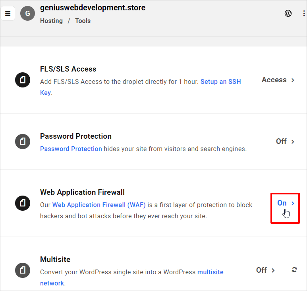Go to Hosting in the breadcrumb
Viewport: 307px width, 291px height.
pyautogui.click(x=51, y=21)
